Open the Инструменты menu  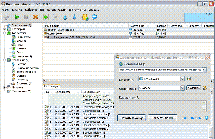click(77, 10)
